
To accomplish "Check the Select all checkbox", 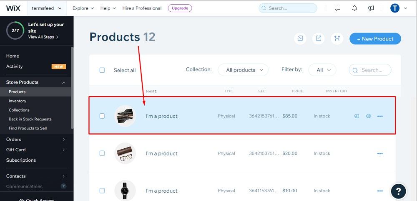I will [102, 70].
